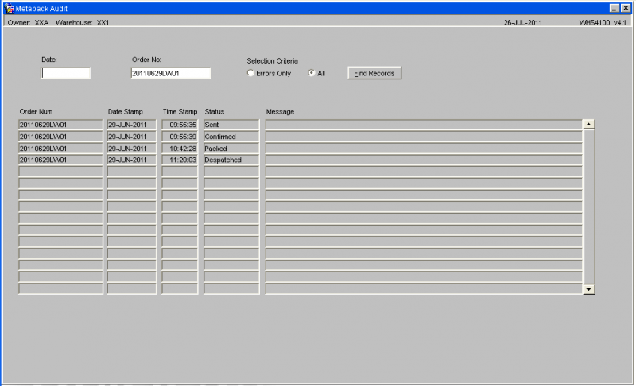This screenshot has width=636, height=386.
Task: Minimize the Metapack Audit window
Action: coord(615,8)
